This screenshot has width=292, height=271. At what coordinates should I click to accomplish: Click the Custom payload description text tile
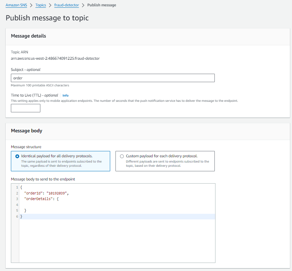[167, 164]
